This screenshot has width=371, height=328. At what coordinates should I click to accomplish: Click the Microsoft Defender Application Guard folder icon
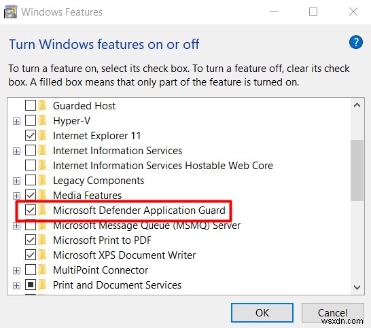[43, 210]
